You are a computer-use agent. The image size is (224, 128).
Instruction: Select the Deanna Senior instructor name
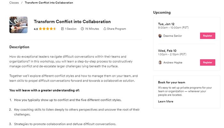(172, 36)
